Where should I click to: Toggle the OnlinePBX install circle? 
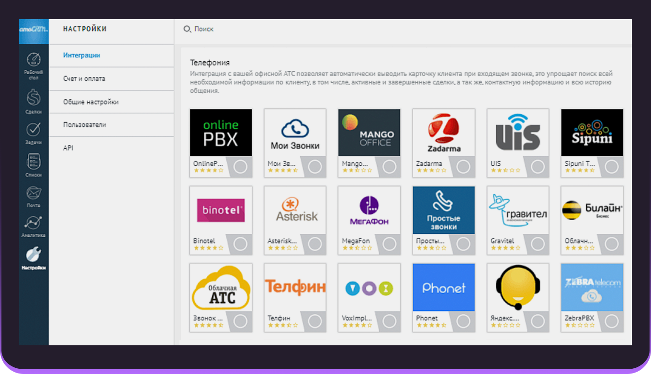tap(240, 166)
